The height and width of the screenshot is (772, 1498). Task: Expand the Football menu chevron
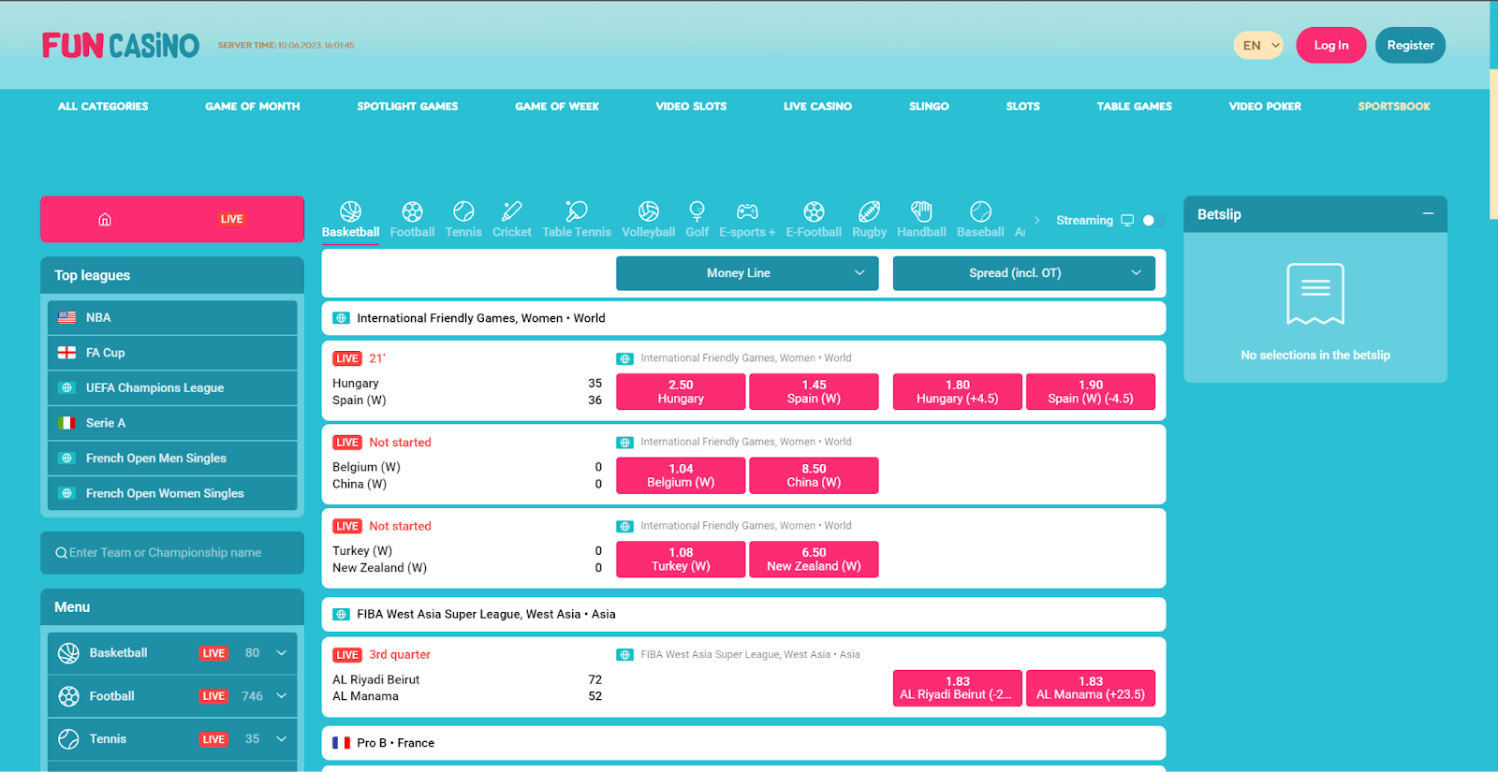tap(281, 696)
